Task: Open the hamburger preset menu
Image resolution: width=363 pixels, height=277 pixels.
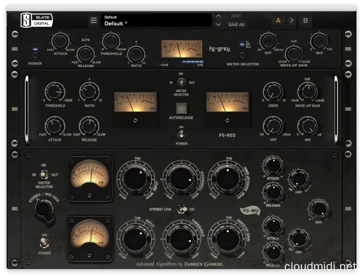Action: pos(94,21)
